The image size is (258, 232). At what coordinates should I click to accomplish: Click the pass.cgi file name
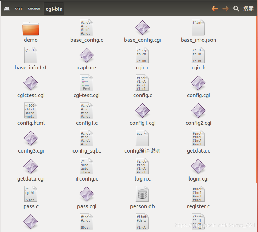tap(87, 206)
